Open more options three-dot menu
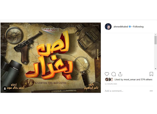The width and height of the screenshot is (157, 114). pos(151,91)
